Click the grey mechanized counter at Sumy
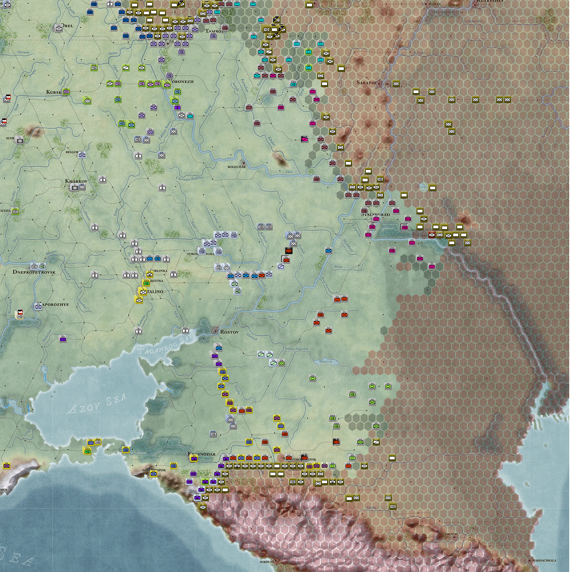This screenshot has height=572, width=572. click(x=20, y=140)
